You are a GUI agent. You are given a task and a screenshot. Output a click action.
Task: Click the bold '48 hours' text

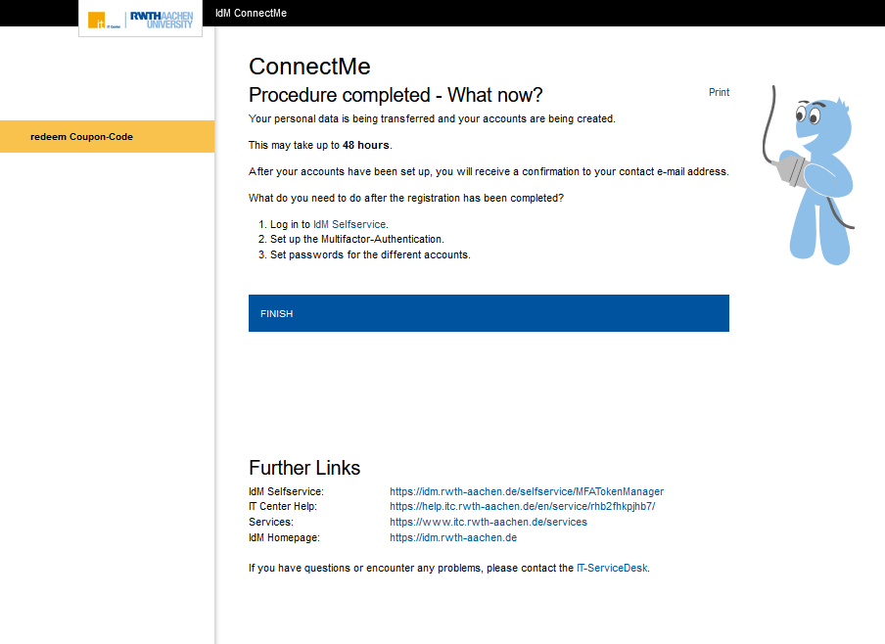click(366, 145)
